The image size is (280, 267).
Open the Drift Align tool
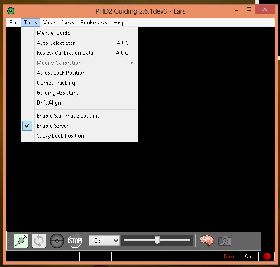click(80, 103)
